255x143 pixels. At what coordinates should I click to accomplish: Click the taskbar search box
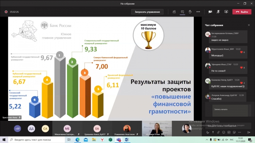pyautogui.click(x=37, y=140)
